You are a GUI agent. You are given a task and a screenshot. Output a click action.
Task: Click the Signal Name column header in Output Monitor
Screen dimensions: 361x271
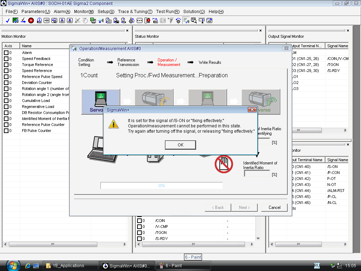click(337, 46)
